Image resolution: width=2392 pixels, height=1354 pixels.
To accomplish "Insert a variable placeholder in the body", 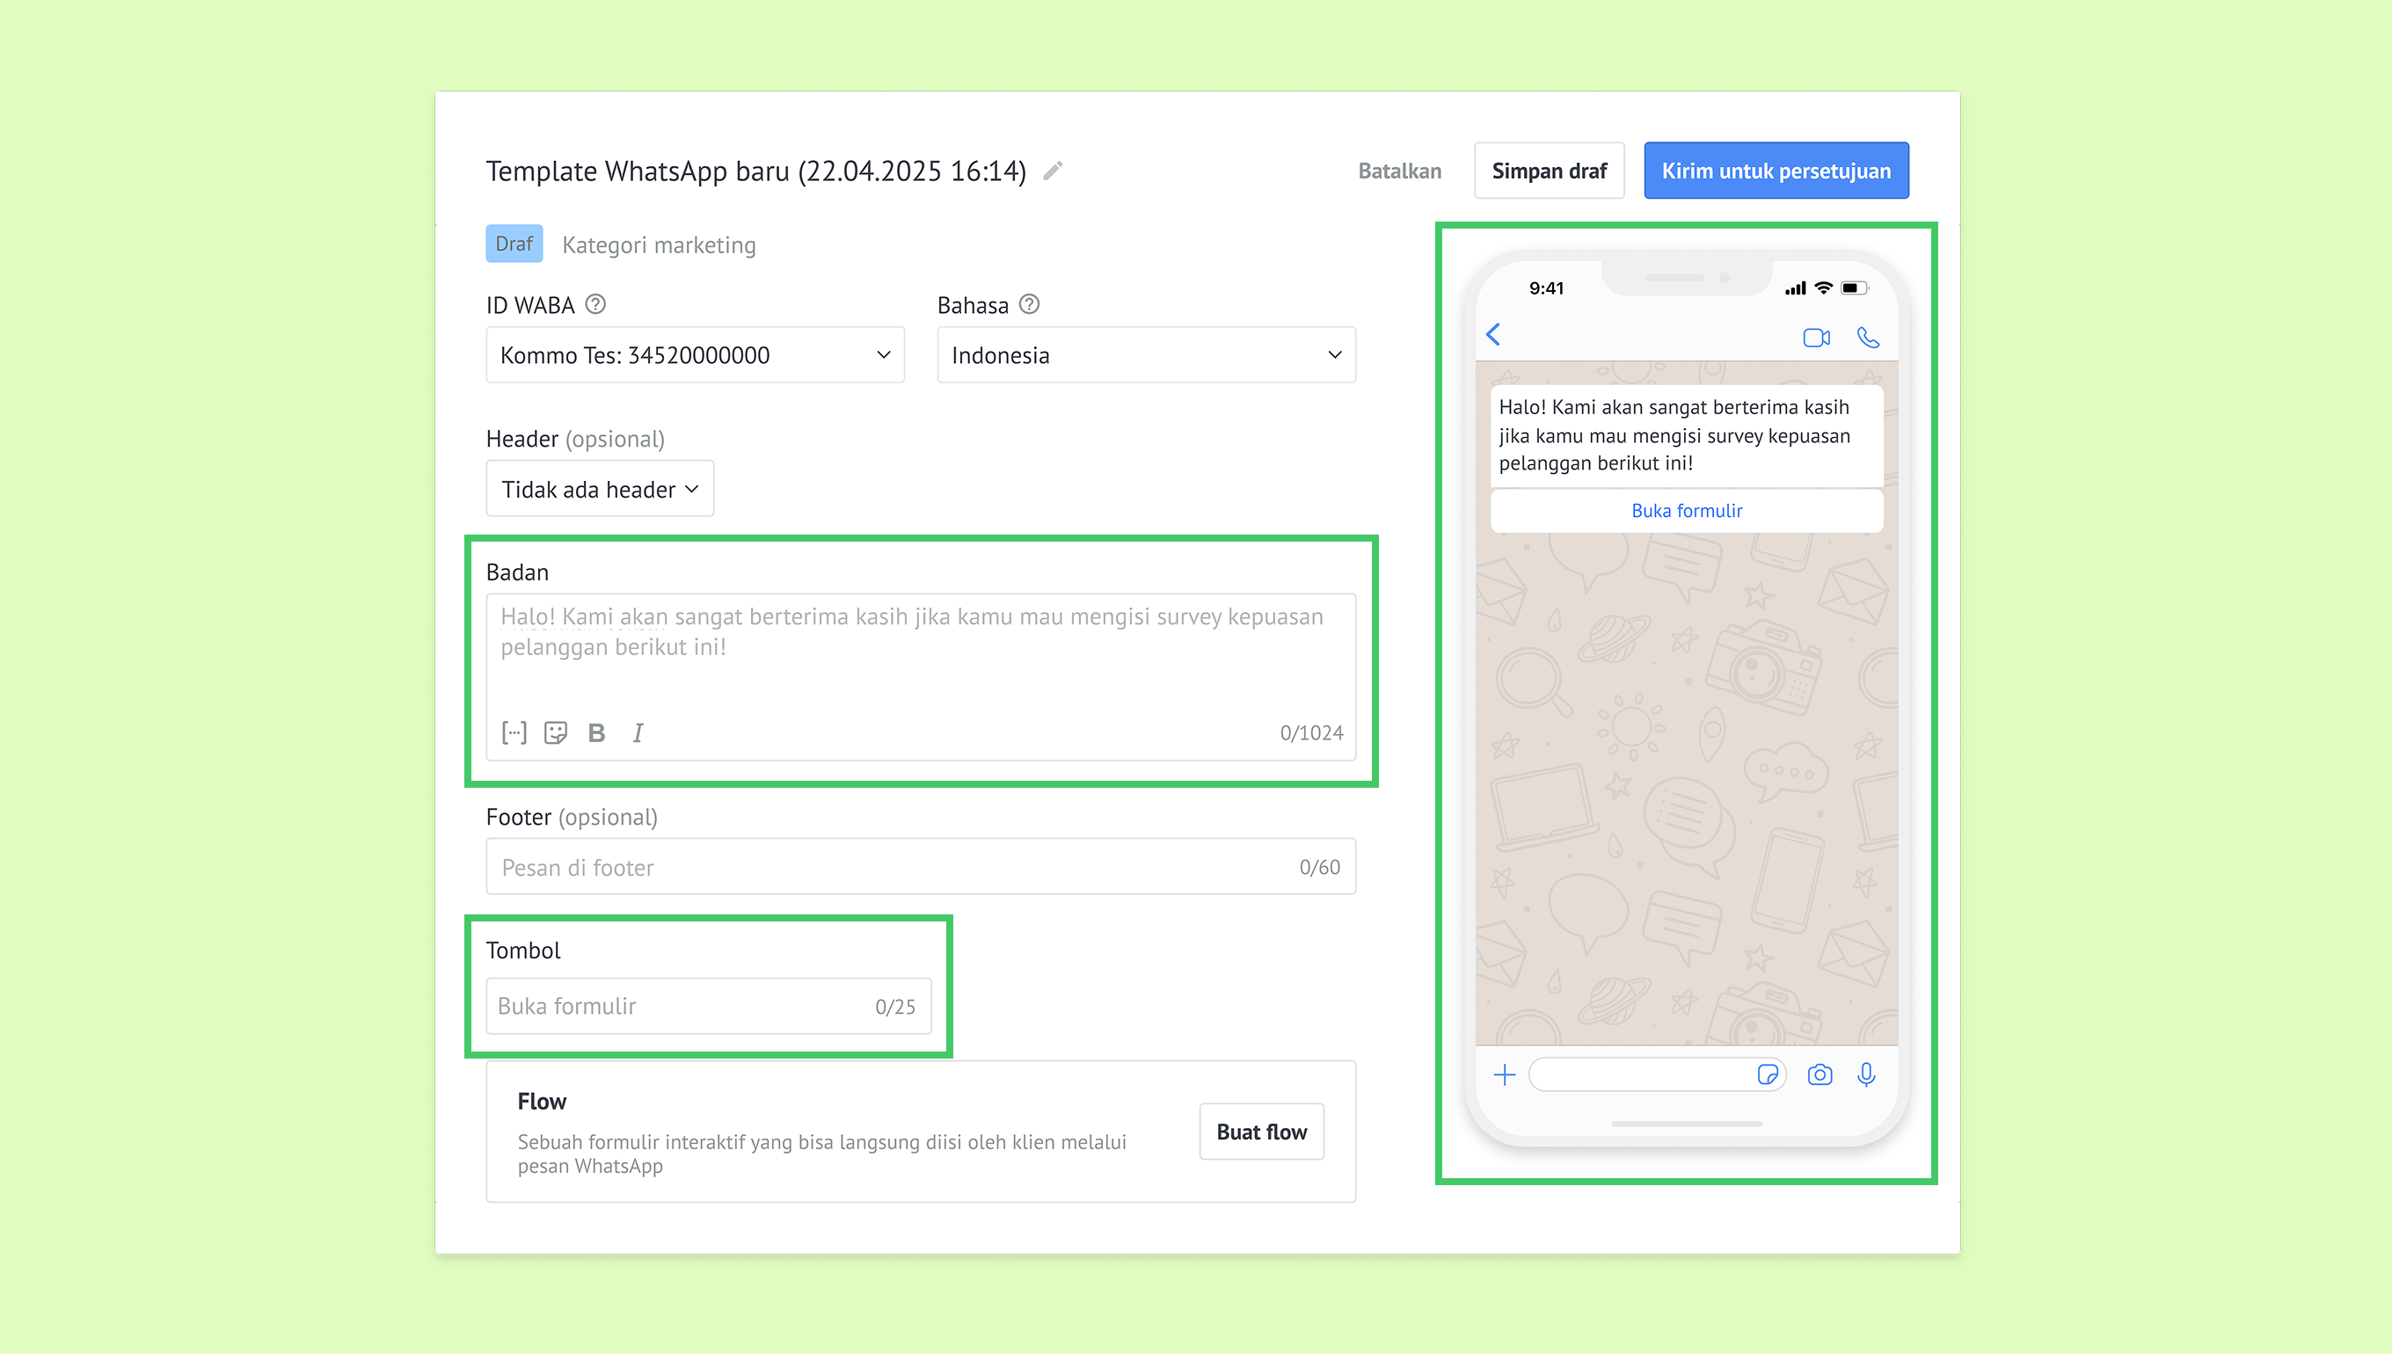I will click(x=514, y=732).
